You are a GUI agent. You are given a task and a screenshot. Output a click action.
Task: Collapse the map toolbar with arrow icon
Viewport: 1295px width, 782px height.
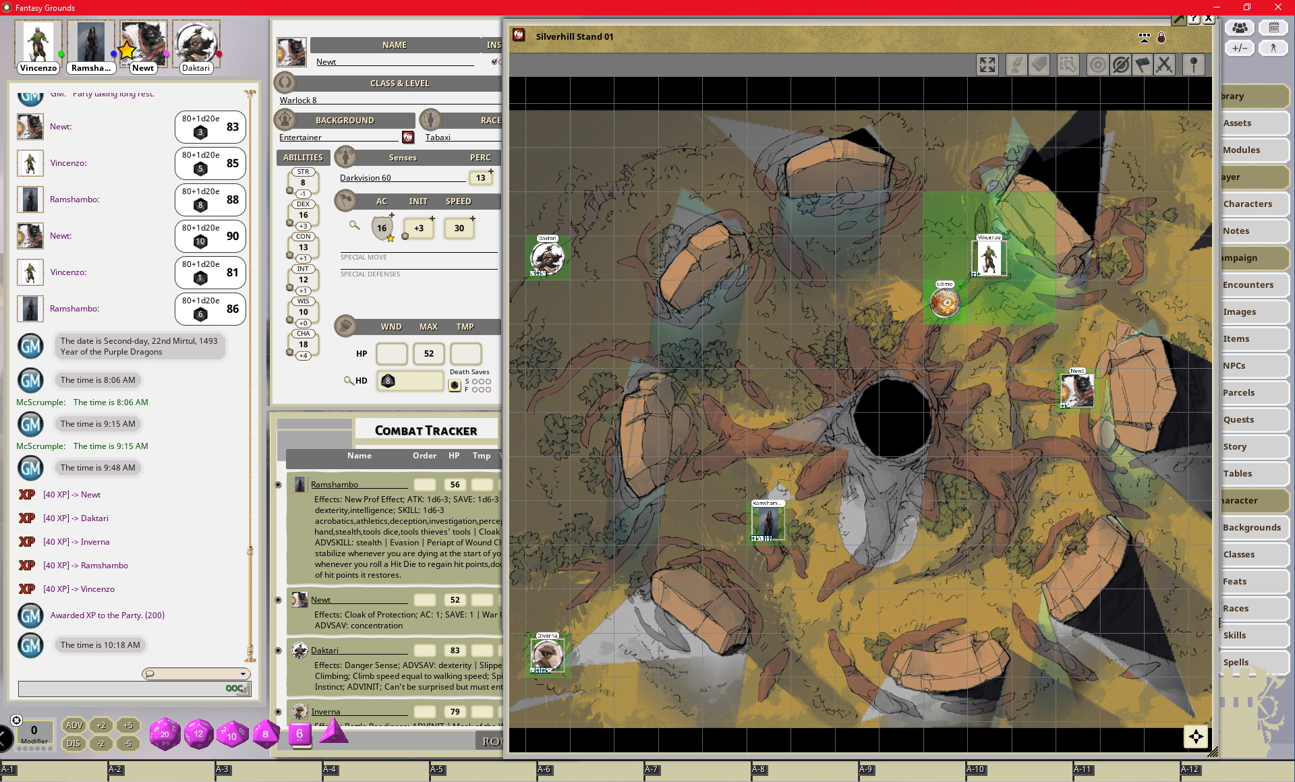1145,38
